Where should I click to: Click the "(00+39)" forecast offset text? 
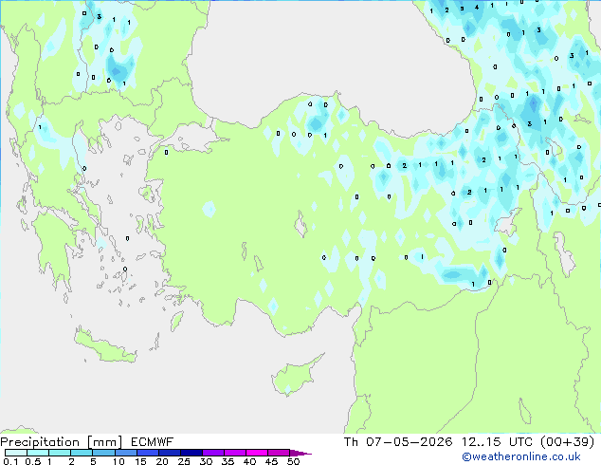(568, 442)
